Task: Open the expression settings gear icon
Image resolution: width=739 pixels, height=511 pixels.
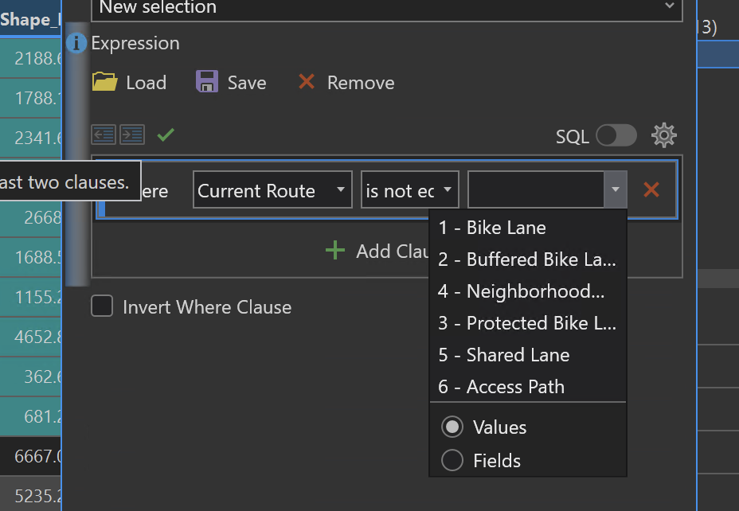Action: (664, 135)
